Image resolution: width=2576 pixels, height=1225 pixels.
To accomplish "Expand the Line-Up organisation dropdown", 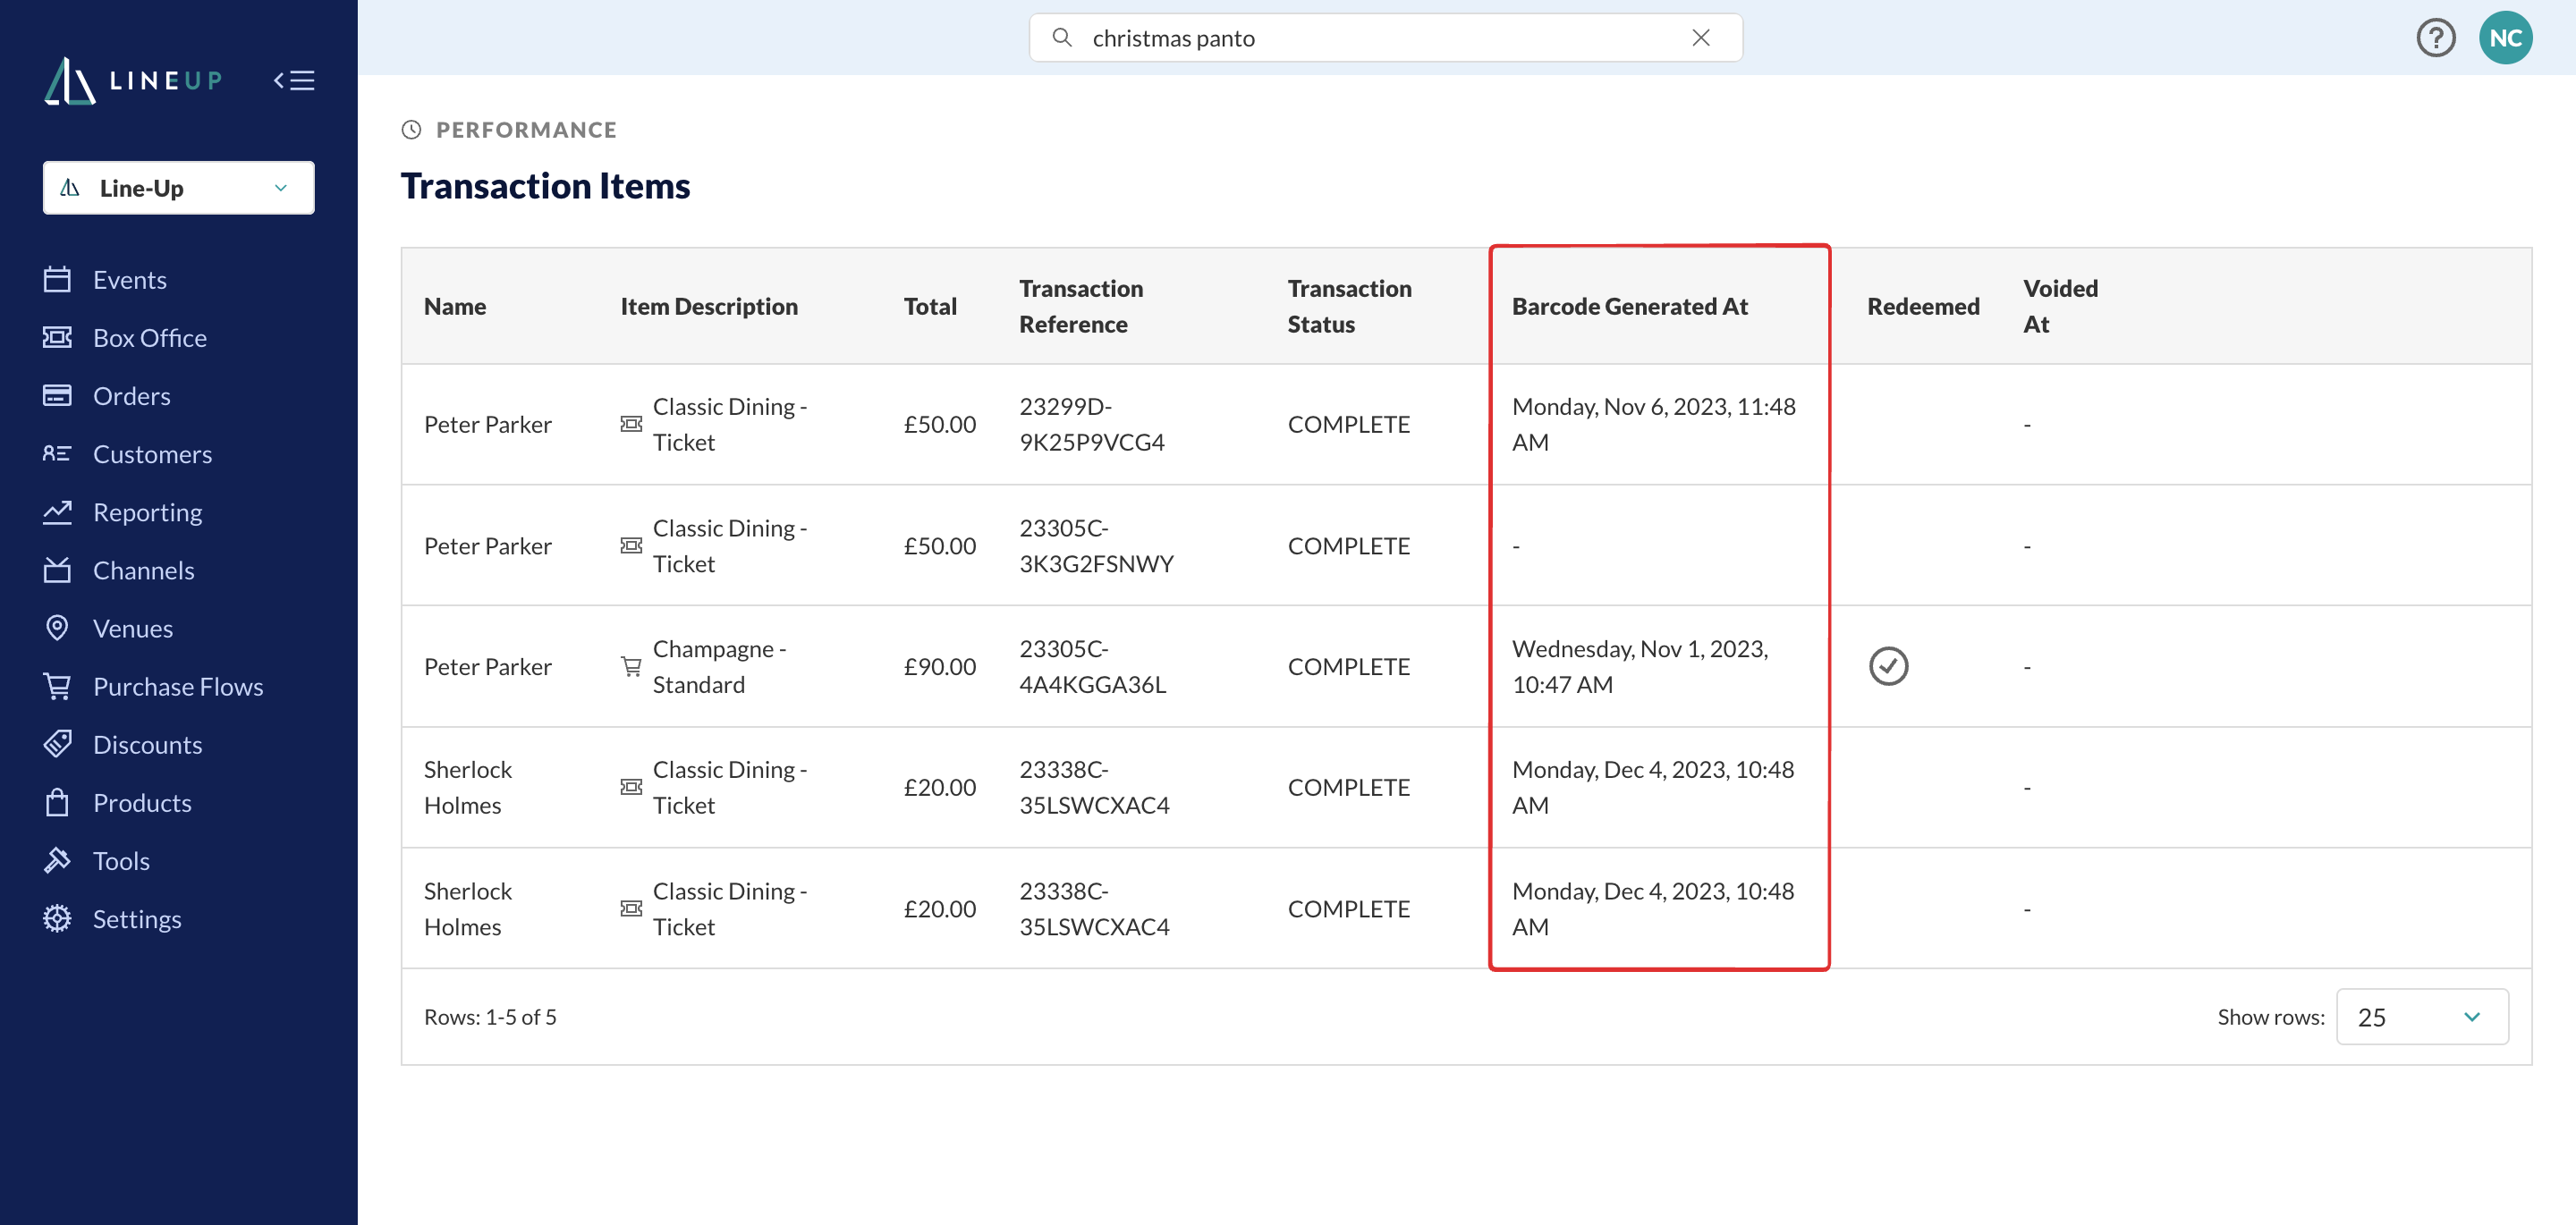I will 179,188.
